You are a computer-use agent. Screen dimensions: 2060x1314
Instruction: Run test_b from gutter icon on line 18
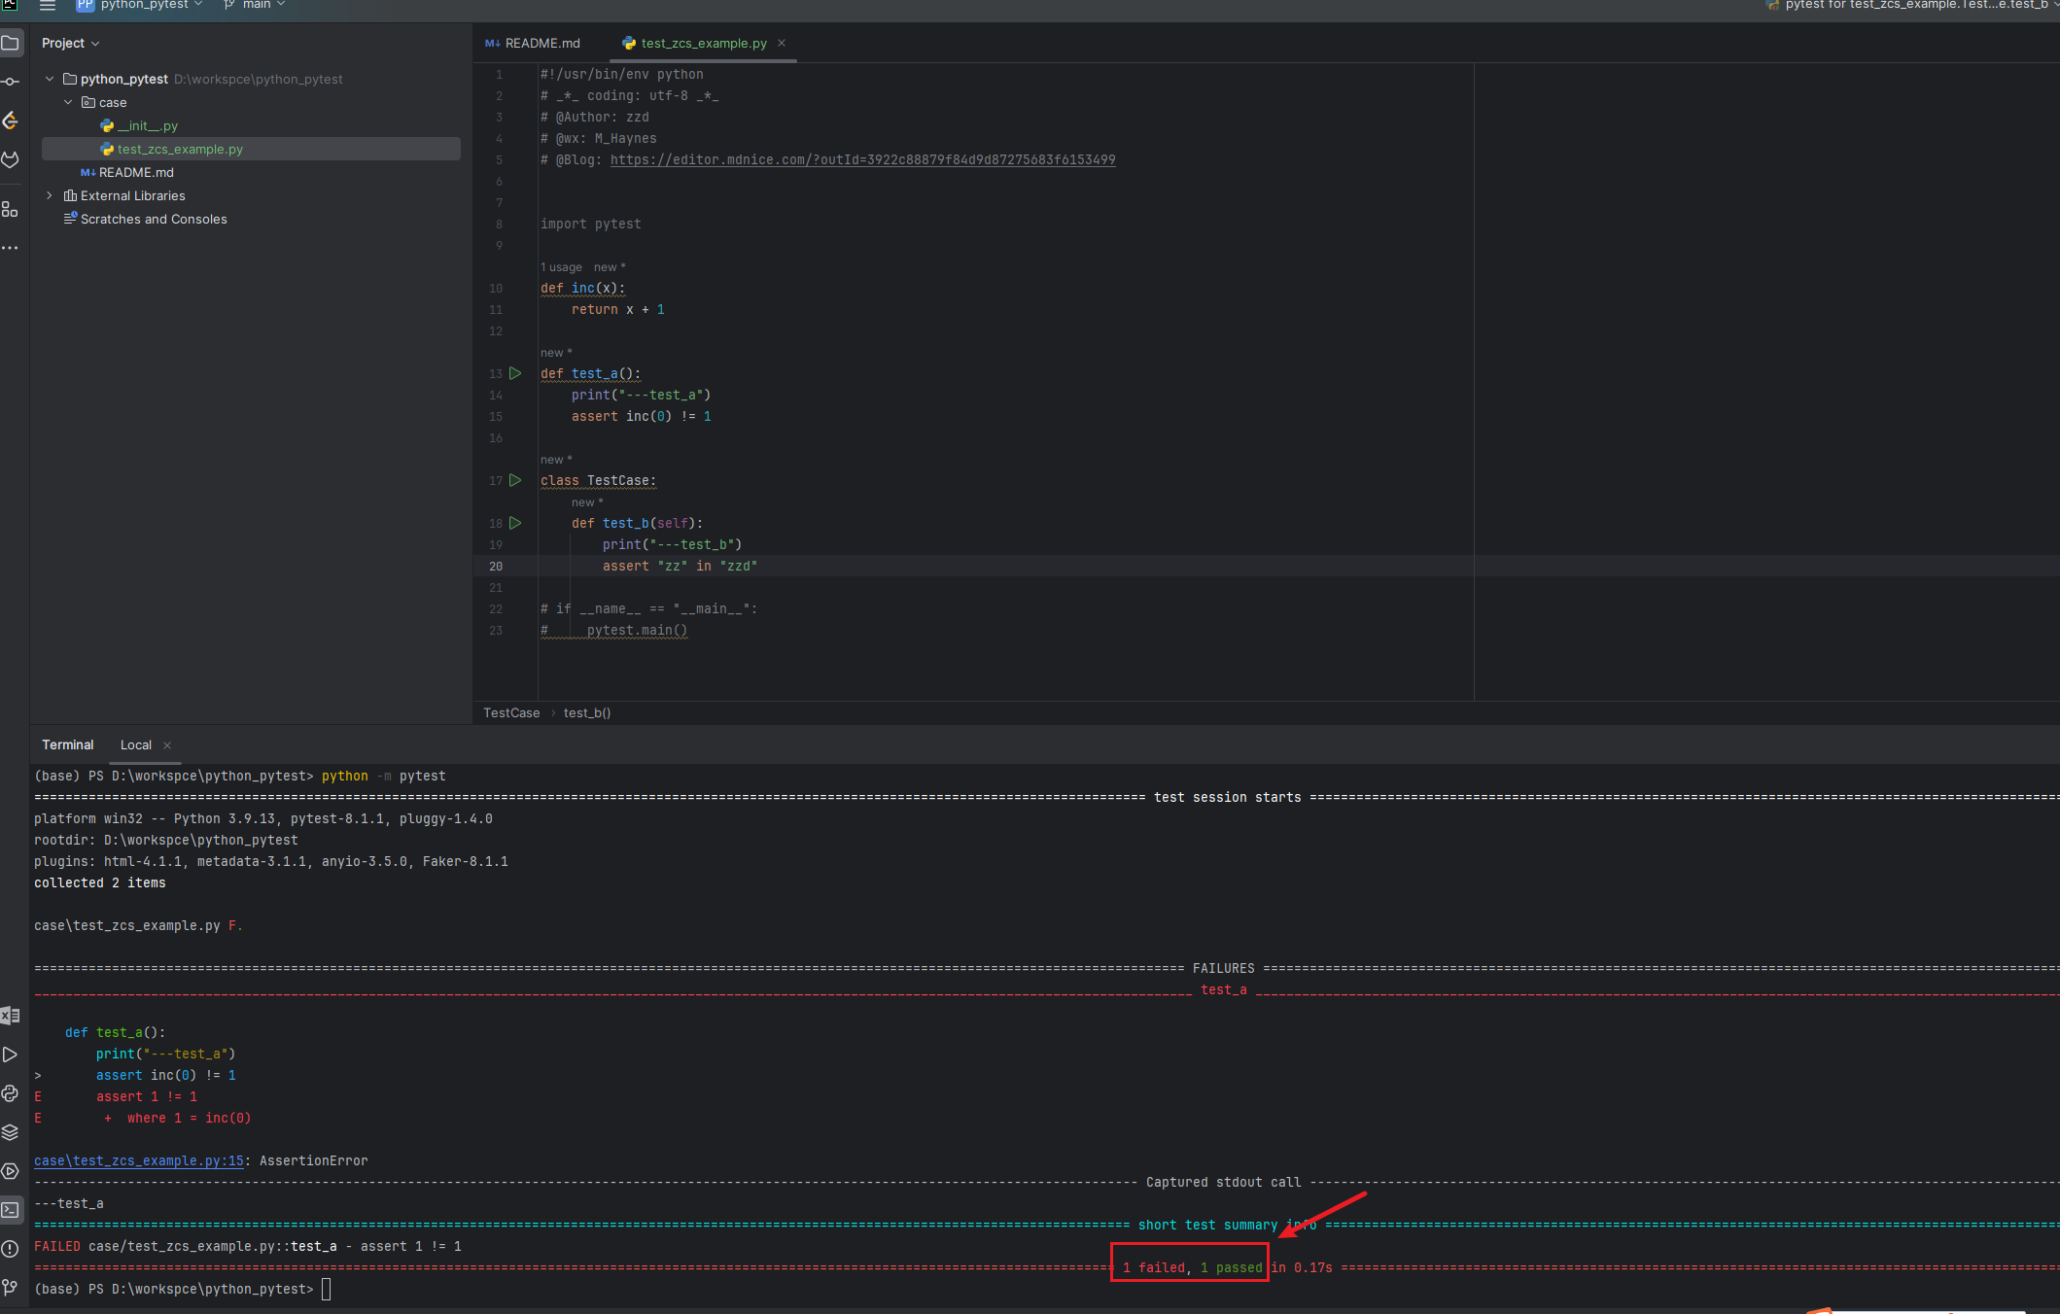coord(516,523)
